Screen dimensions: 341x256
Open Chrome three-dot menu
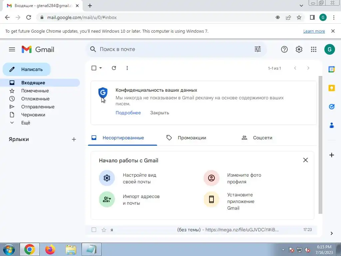tap(334, 17)
